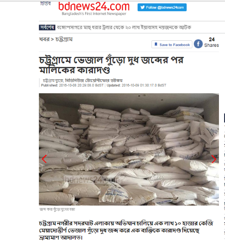225x245 pixels.
Task: Click the article headline about adulterated milk
Action: click(111, 65)
